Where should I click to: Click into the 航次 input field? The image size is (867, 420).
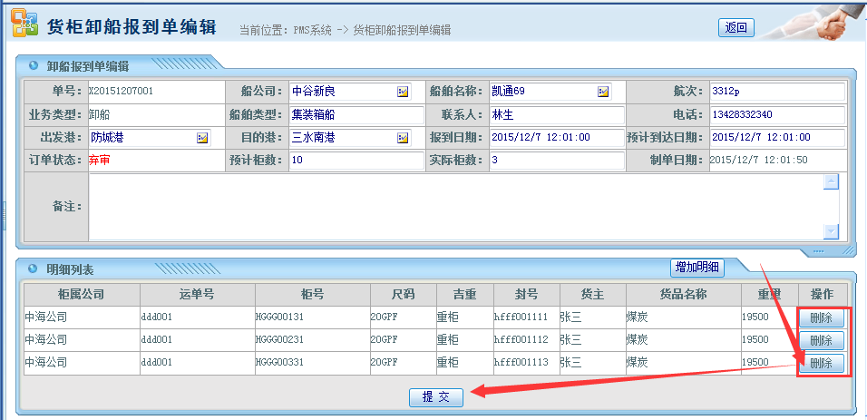776,92
